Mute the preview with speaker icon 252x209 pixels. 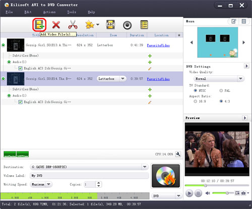coord(208,193)
